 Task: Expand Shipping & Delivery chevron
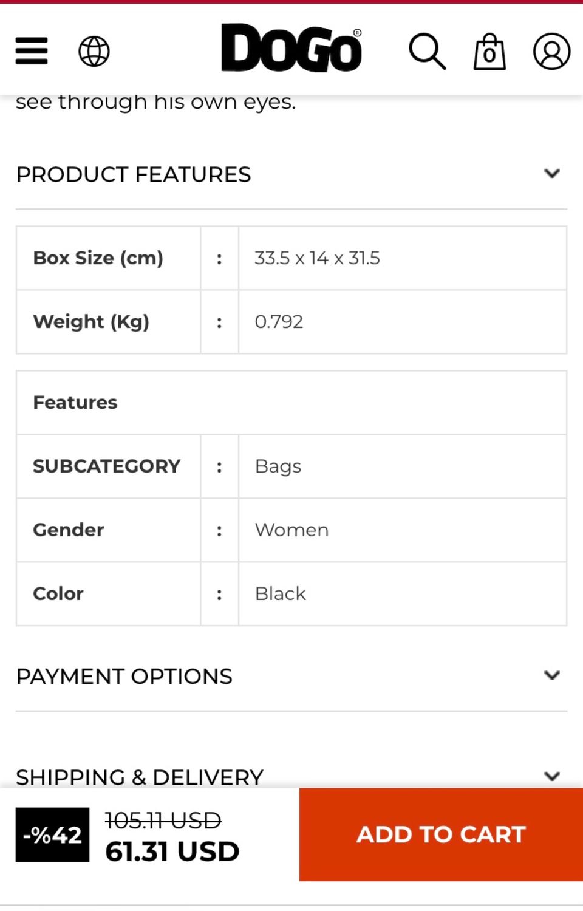552,776
